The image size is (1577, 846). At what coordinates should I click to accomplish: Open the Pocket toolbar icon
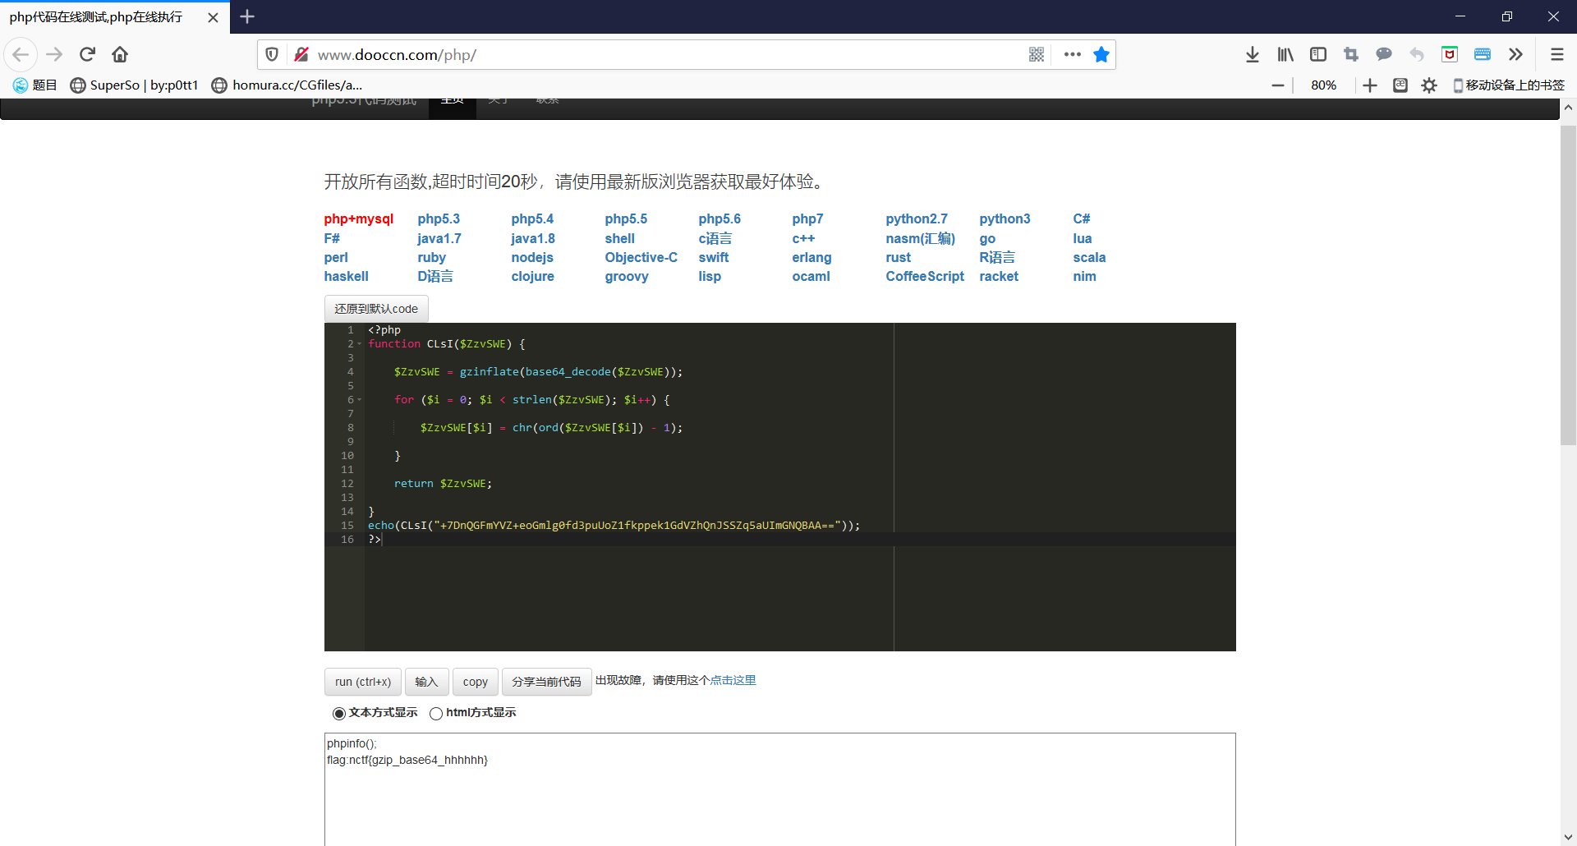[1450, 54]
